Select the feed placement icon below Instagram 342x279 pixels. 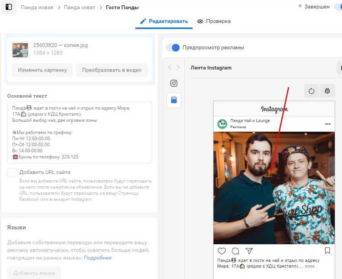tap(174, 100)
